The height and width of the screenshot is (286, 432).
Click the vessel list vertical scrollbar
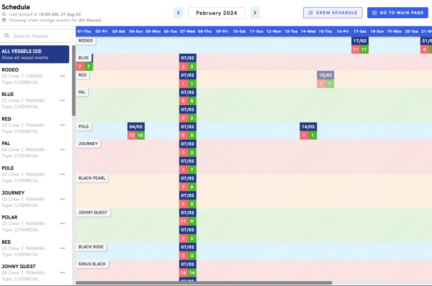74,81
